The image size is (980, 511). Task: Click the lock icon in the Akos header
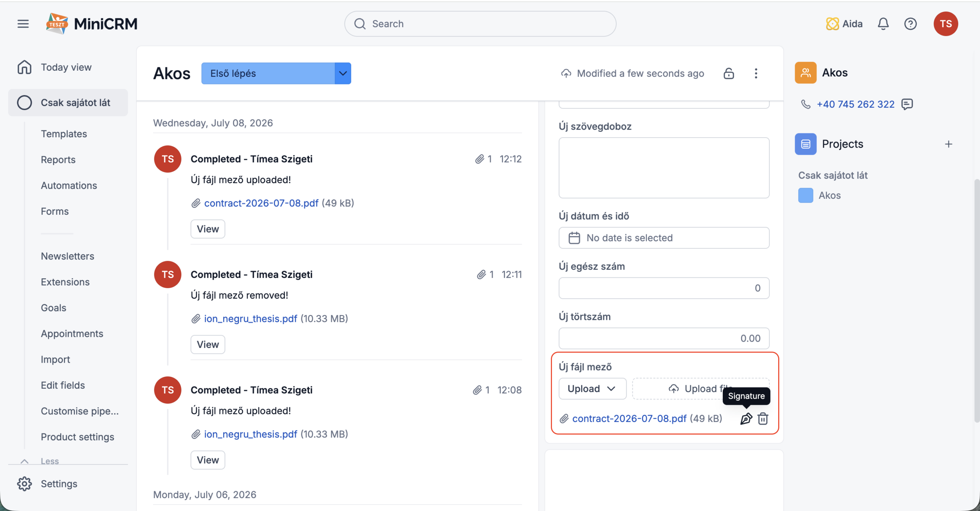click(729, 73)
